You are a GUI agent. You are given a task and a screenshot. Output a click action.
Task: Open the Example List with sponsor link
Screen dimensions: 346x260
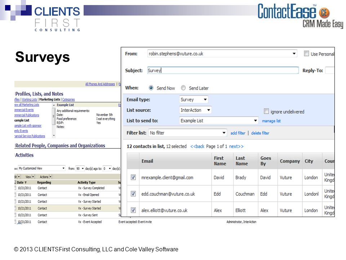[x=28, y=126]
